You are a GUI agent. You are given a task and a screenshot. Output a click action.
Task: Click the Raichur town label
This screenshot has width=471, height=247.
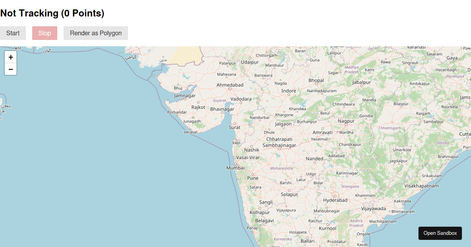point(315,221)
